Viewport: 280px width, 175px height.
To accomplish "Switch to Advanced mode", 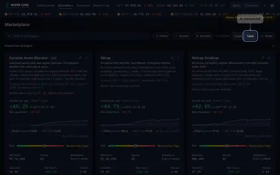I will (251, 5).
